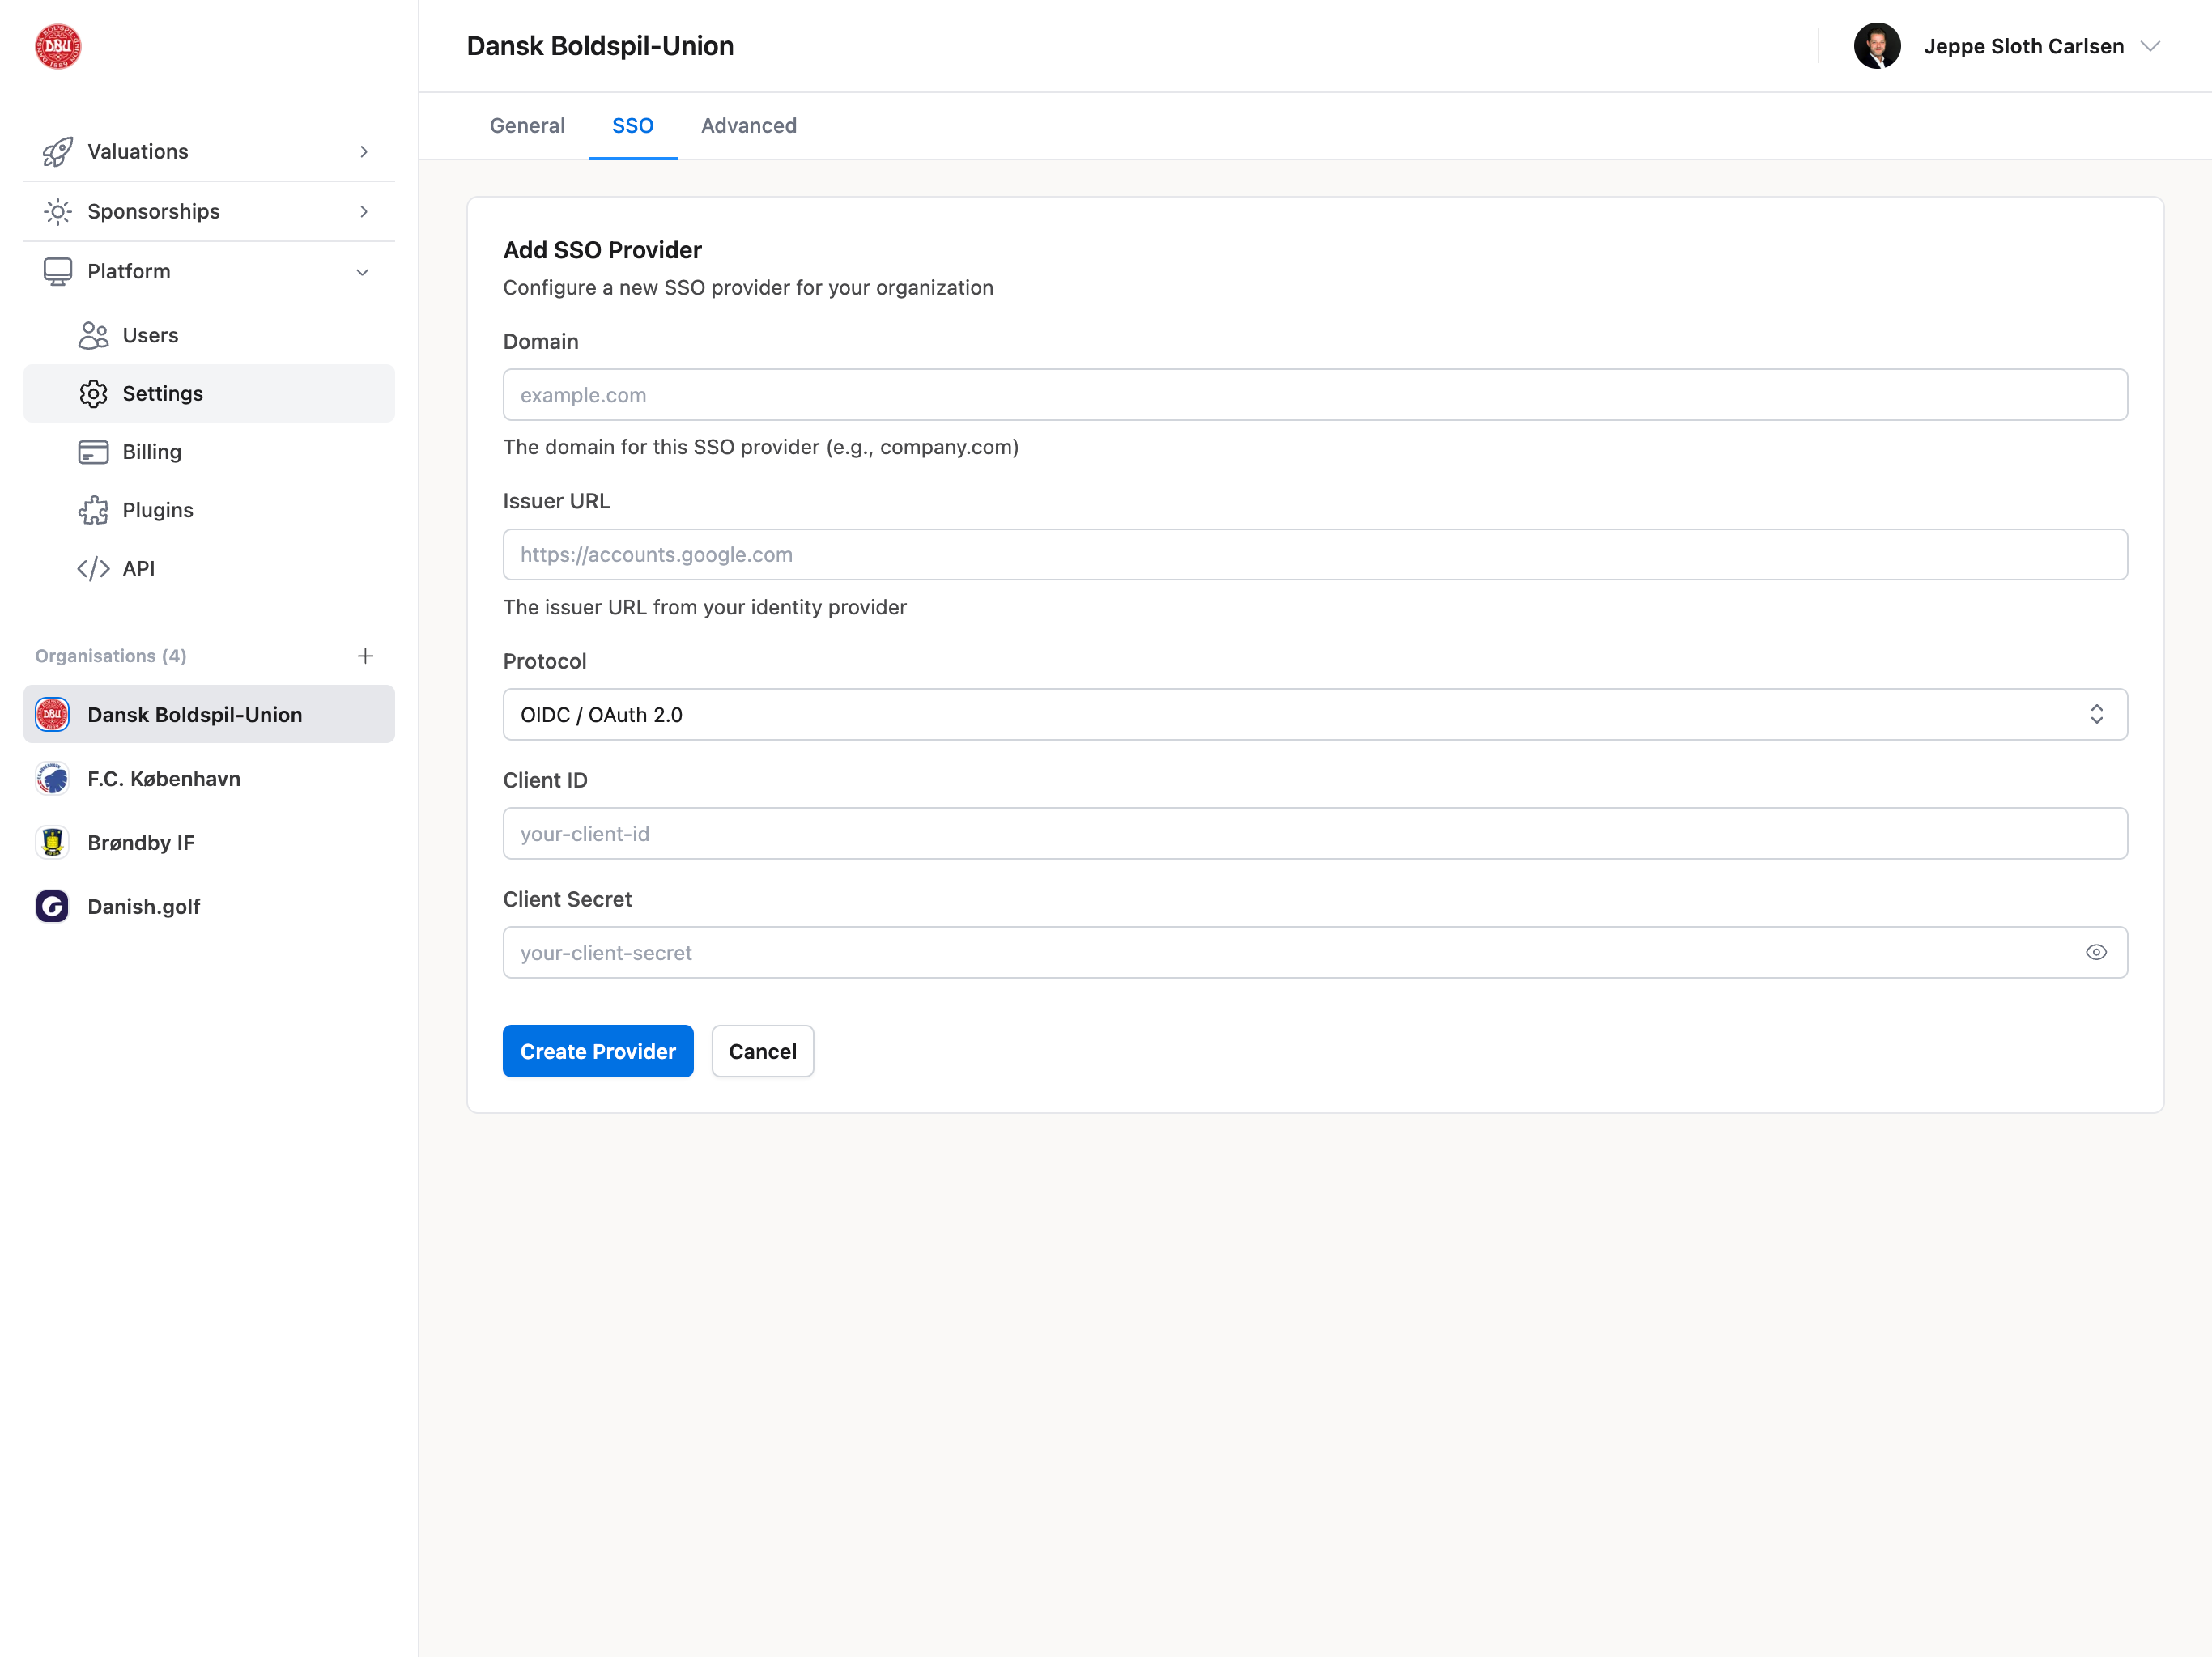Open Plugins with the puzzle piece icon
2212x1657 pixels.
tap(93, 510)
